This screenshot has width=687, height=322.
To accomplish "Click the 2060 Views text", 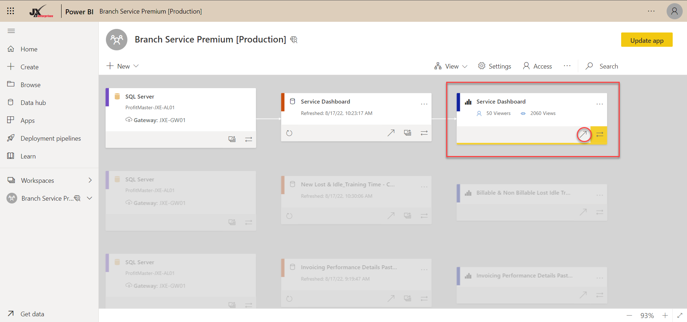I will [x=543, y=113].
